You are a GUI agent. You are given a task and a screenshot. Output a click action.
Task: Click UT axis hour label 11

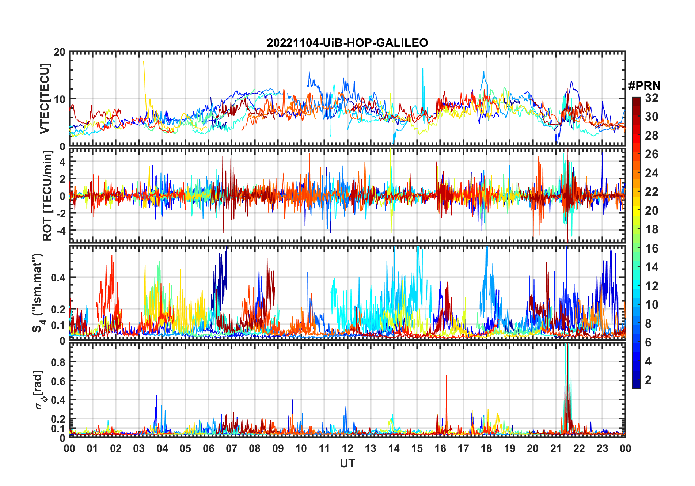[324, 449]
